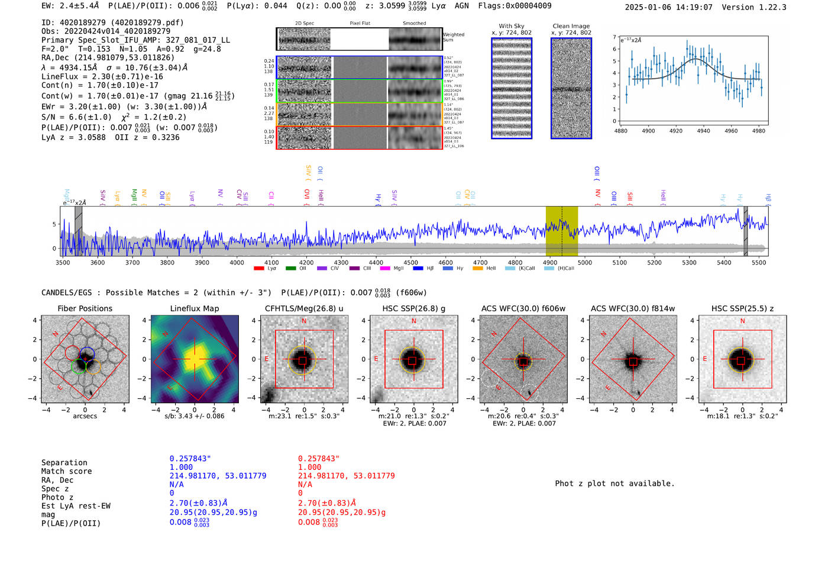The width and height of the screenshot is (828, 564).
Task: Click the red OVI line label
Action: [x=307, y=197]
